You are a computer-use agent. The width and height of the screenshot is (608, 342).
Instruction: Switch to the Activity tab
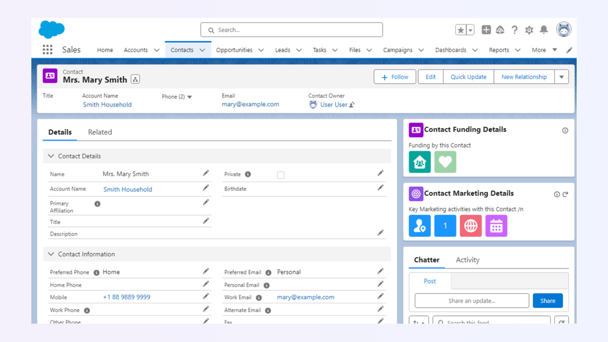467,260
